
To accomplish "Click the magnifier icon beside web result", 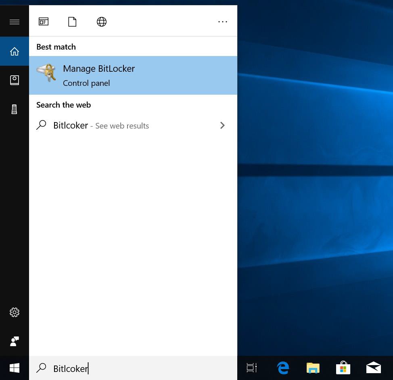I will [41, 125].
